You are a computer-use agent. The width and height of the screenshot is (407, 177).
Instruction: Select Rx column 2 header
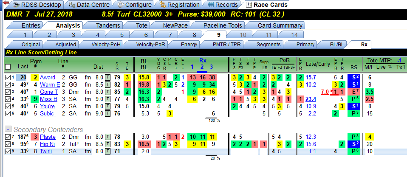(x=202, y=67)
